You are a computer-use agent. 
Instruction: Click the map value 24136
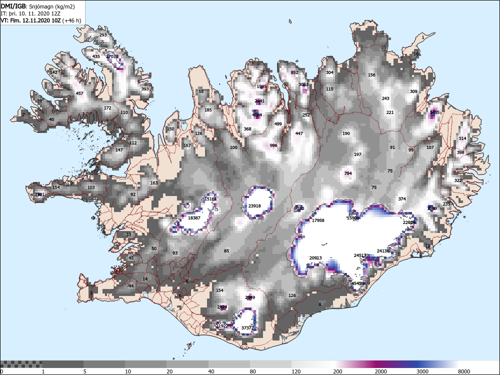[x=383, y=251]
